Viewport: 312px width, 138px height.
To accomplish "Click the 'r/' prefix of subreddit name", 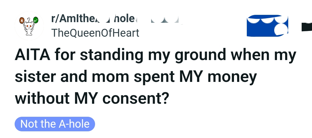I will click(55, 19).
